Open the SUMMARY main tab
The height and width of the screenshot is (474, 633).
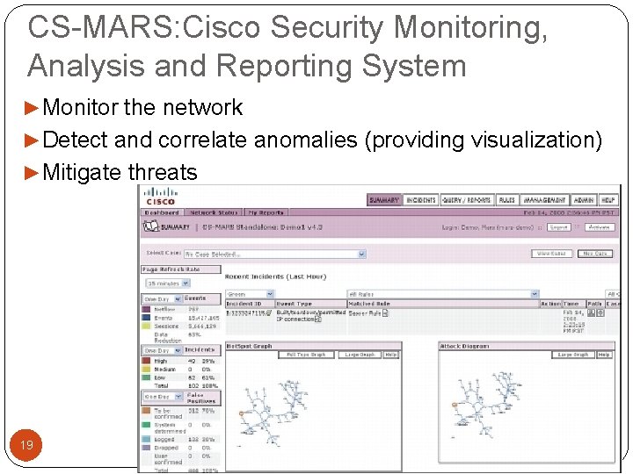click(x=384, y=200)
